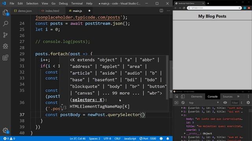Go back in the browser window
The width and height of the screenshot is (252, 141).
pos(176,8)
